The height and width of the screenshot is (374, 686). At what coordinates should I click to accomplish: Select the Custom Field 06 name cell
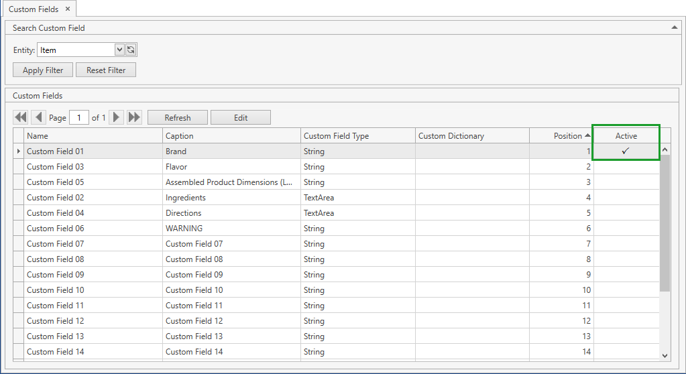pos(93,229)
